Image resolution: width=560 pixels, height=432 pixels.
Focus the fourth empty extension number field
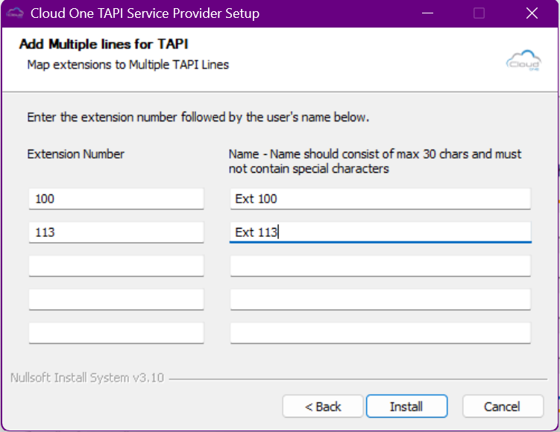tap(116, 299)
